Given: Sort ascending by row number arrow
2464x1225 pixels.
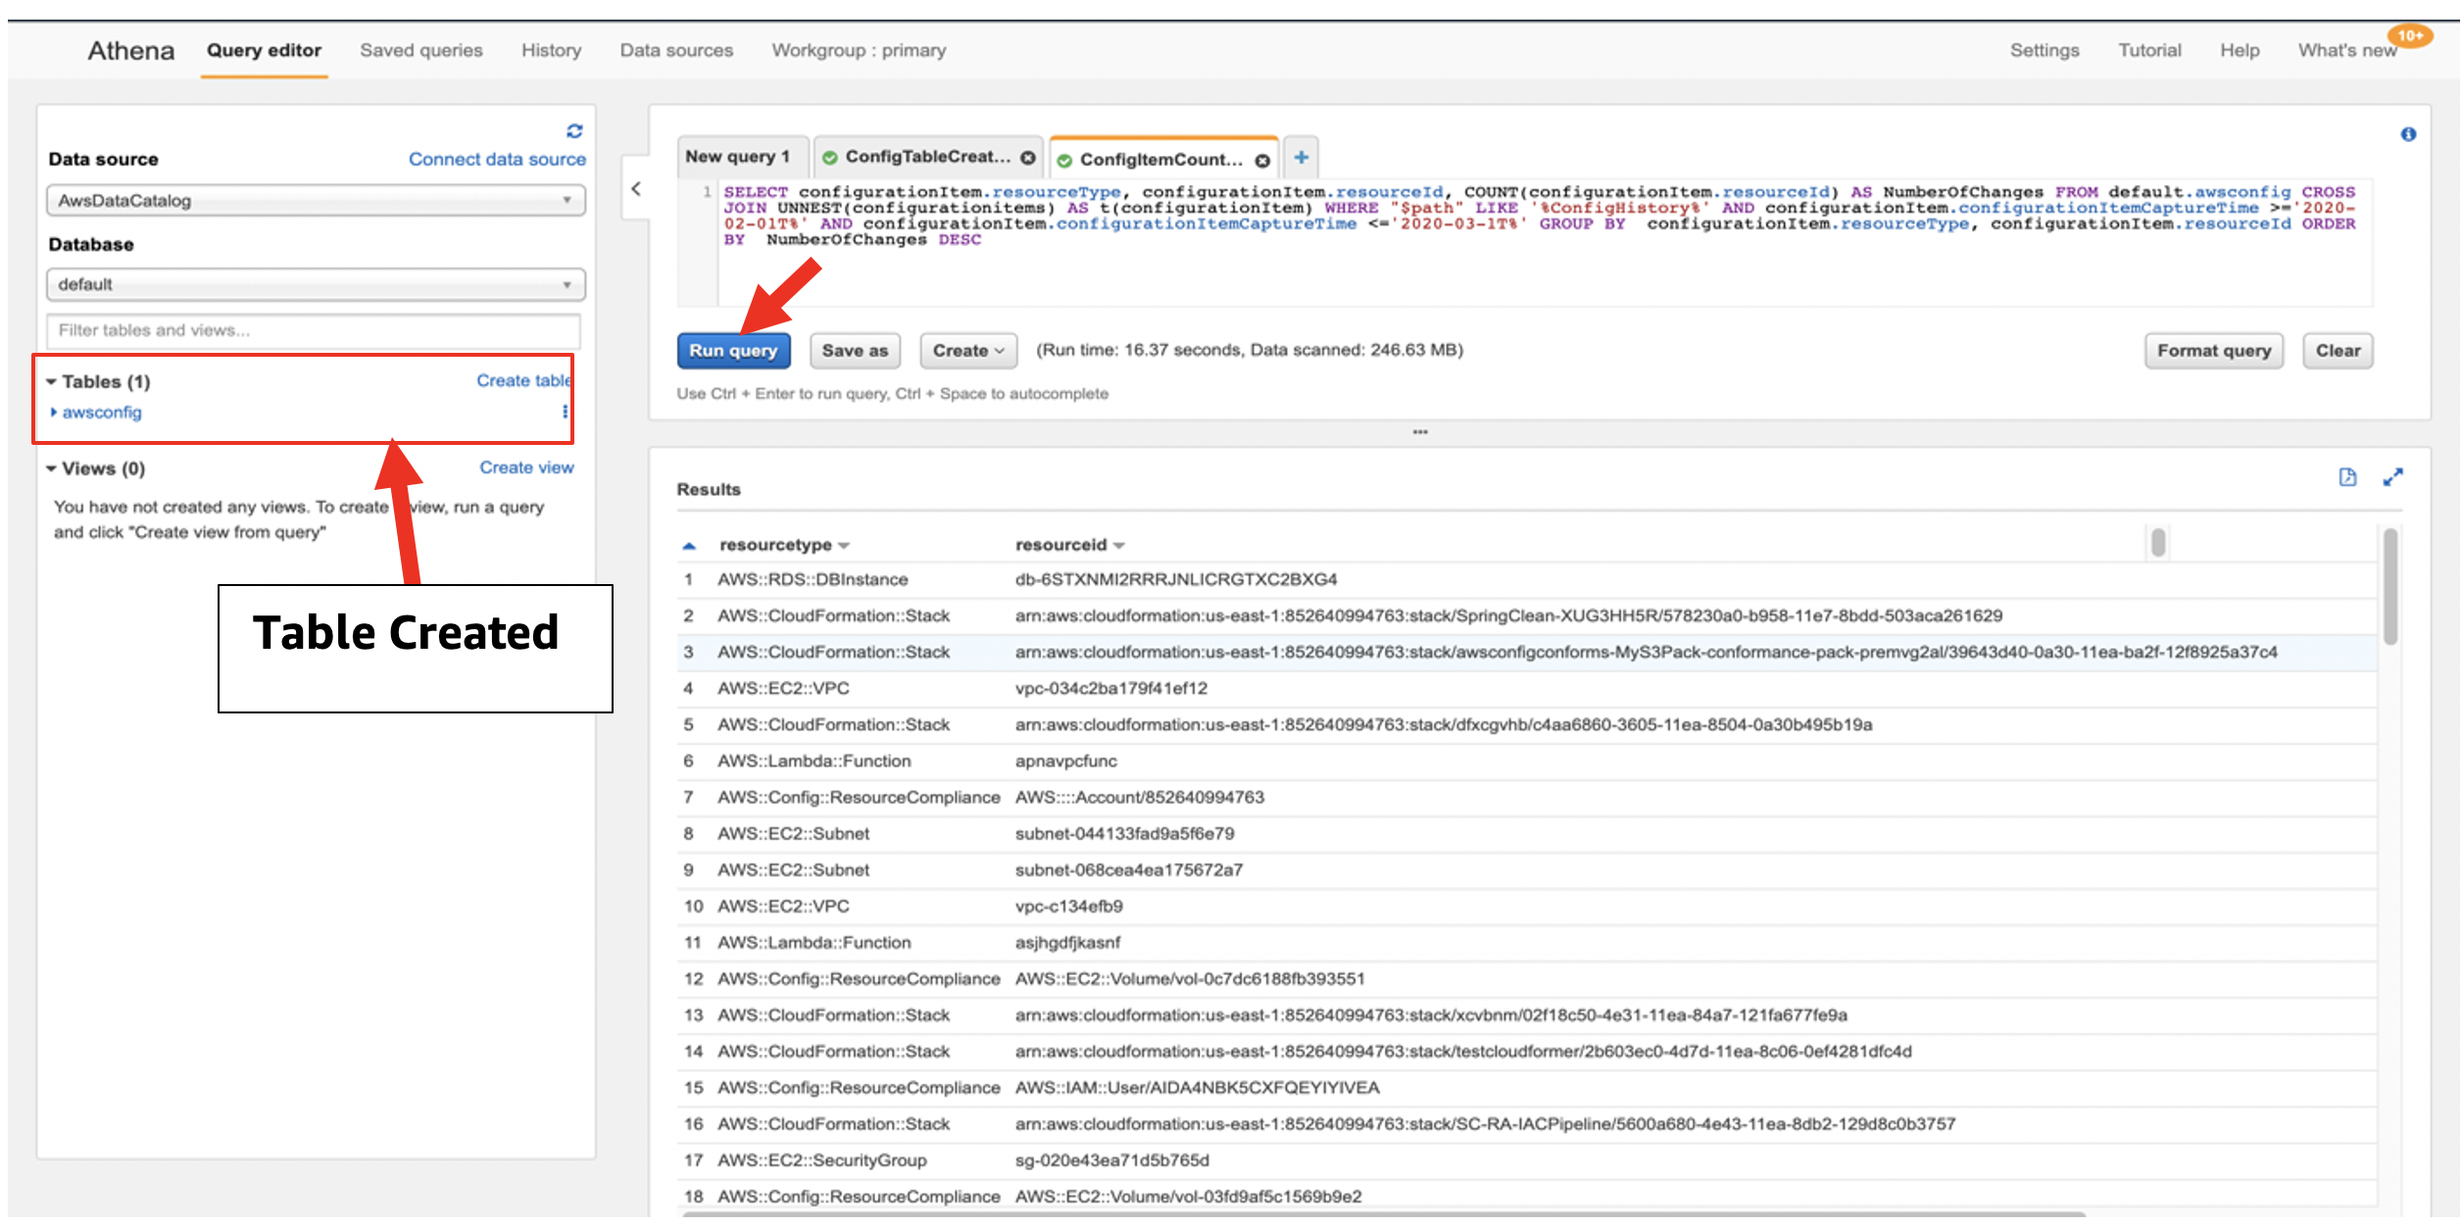Looking at the screenshot, I should (689, 546).
